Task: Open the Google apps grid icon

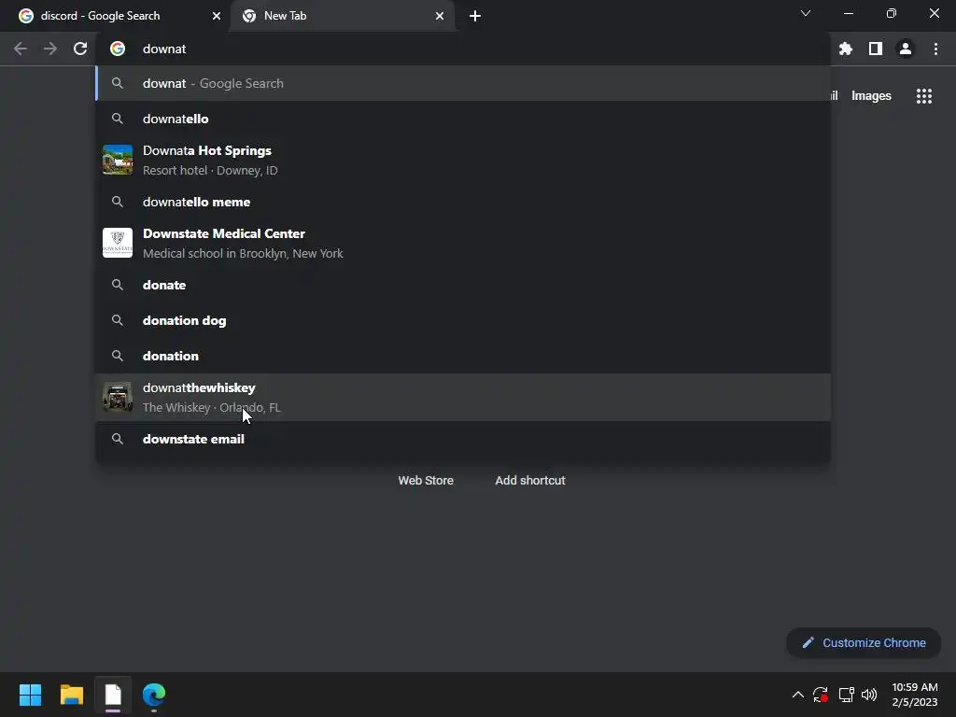Action: click(924, 96)
